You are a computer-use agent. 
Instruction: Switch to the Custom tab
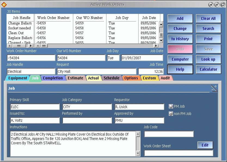pos(149,78)
